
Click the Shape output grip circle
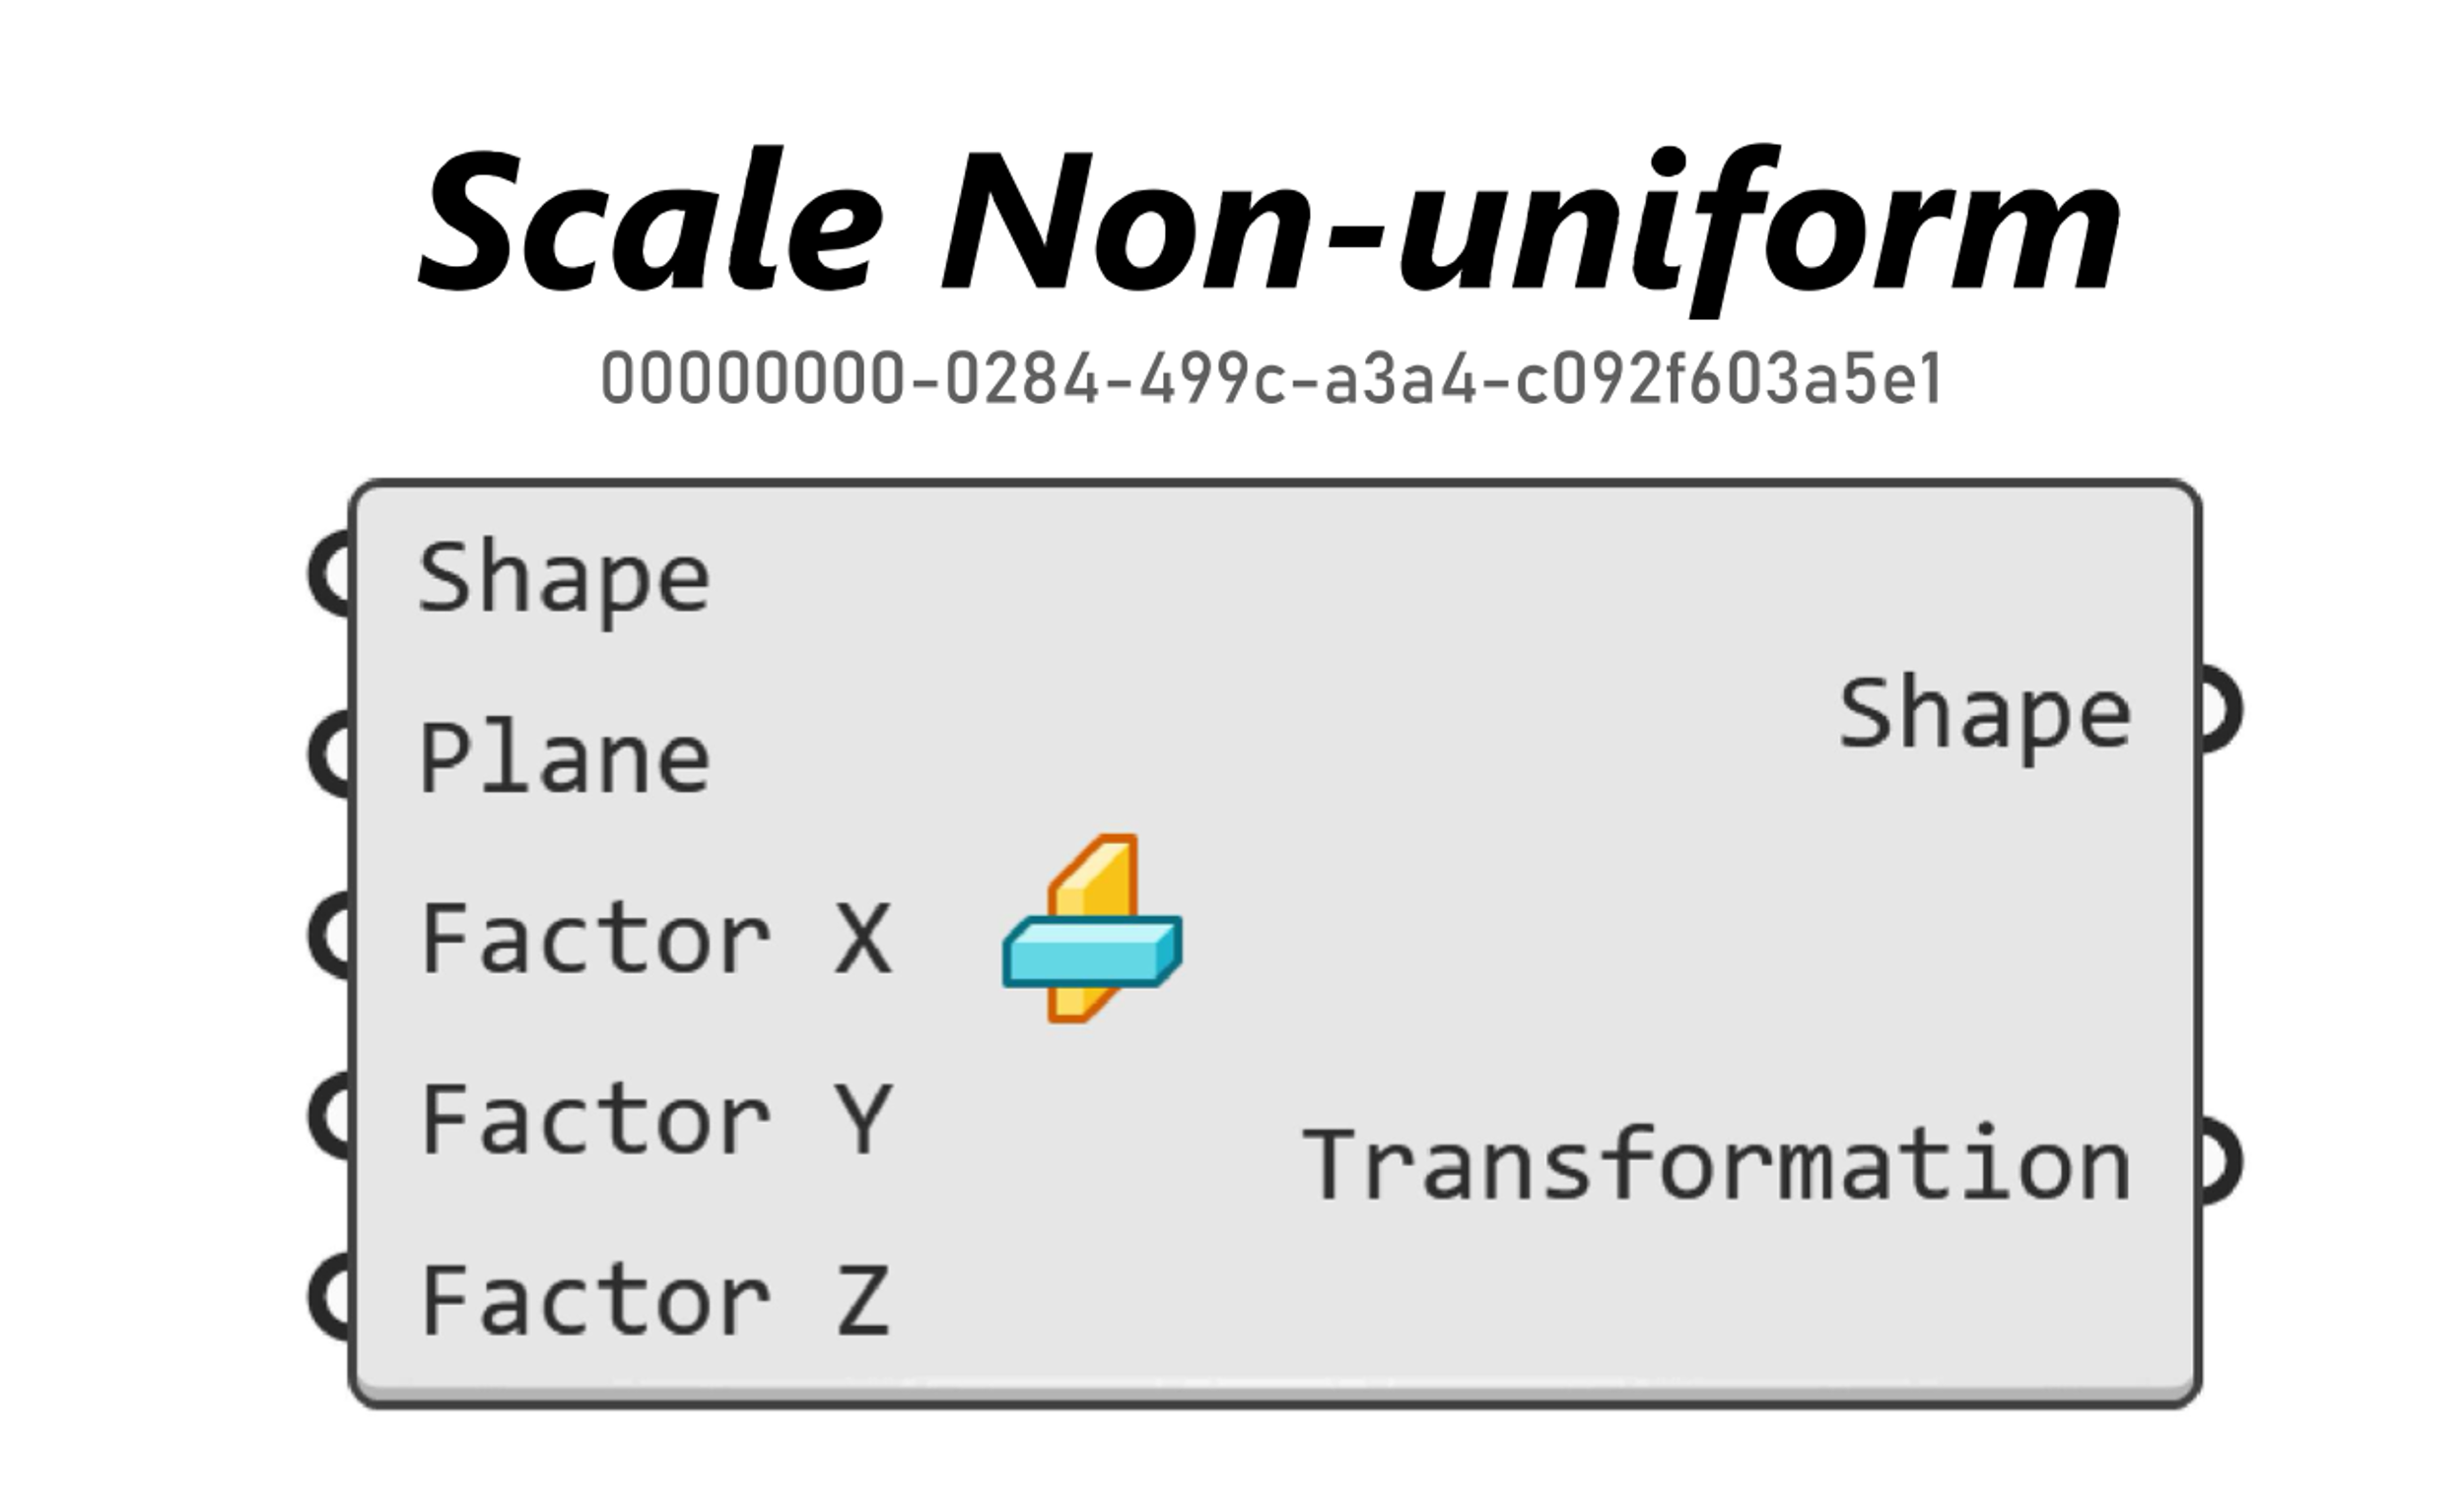pyautogui.click(x=2219, y=710)
